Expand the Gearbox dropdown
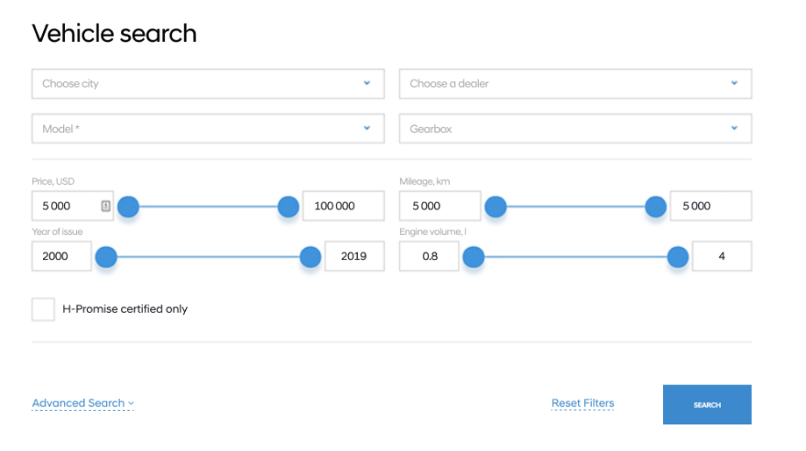This screenshot has width=806, height=451. (575, 129)
